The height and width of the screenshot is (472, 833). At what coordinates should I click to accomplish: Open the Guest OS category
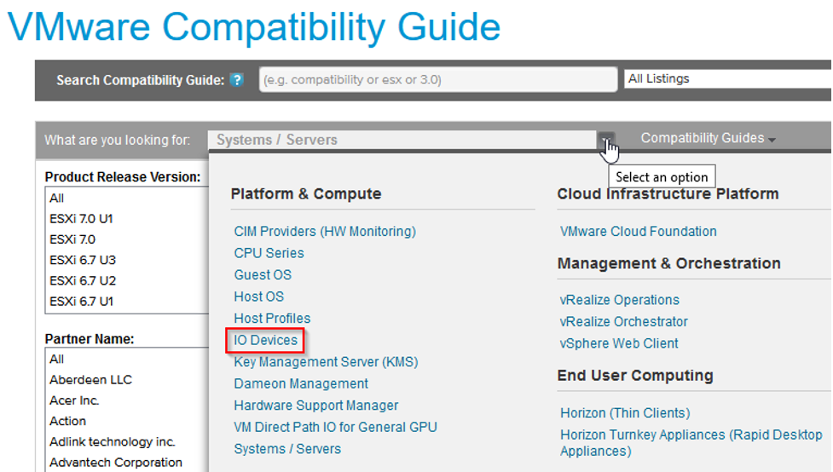263,275
